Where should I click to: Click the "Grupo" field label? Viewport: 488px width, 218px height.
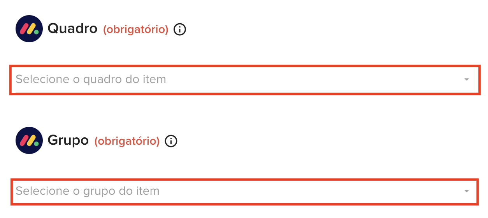point(68,140)
